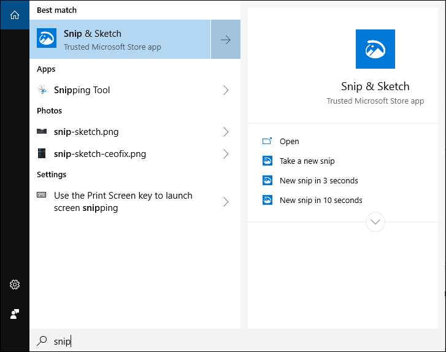Show more actions with the circled down chevron

point(375,221)
